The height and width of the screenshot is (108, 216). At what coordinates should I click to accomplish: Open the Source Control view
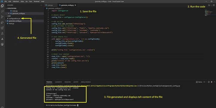tap(2, 17)
